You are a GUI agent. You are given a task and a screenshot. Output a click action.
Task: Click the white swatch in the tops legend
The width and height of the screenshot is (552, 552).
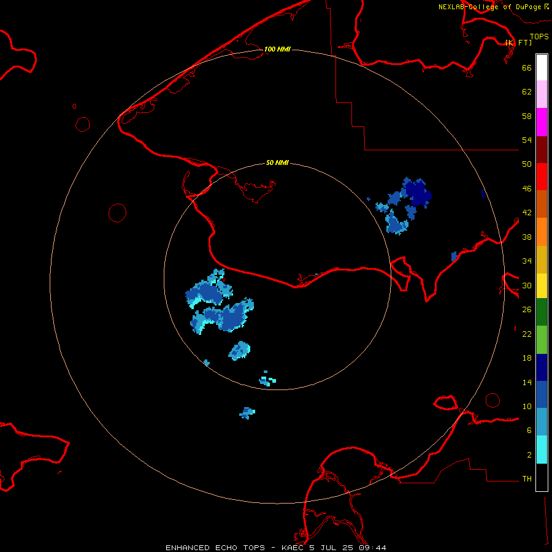pos(542,67)
